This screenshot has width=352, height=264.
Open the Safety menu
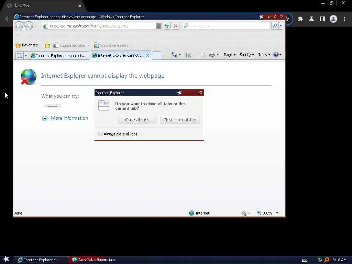click(x=247, y=55)
